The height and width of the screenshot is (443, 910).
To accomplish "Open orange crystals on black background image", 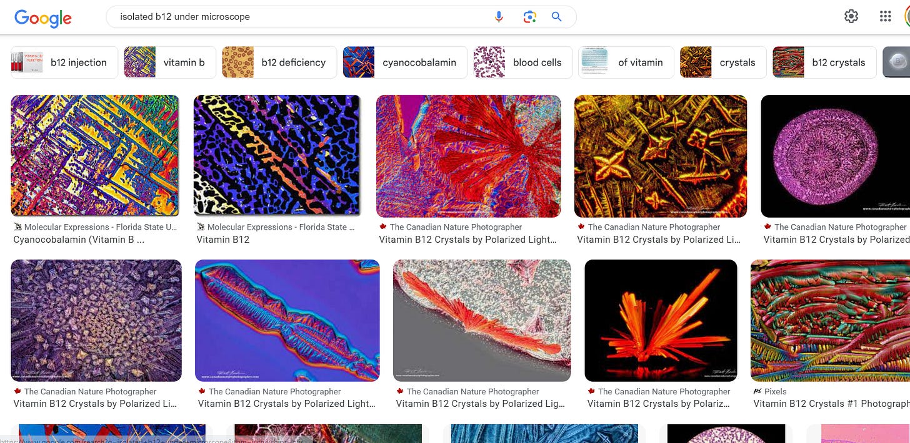I will tap(661, 320).
